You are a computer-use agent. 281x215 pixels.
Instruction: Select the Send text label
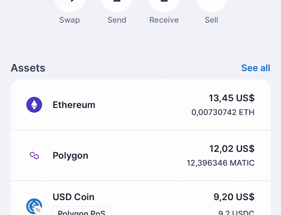point(117,20)
